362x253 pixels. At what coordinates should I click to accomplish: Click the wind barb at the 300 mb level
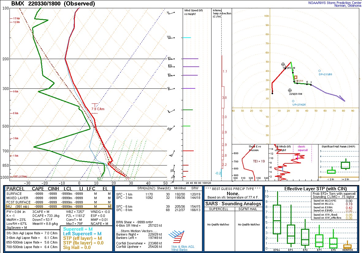[171, 88]
